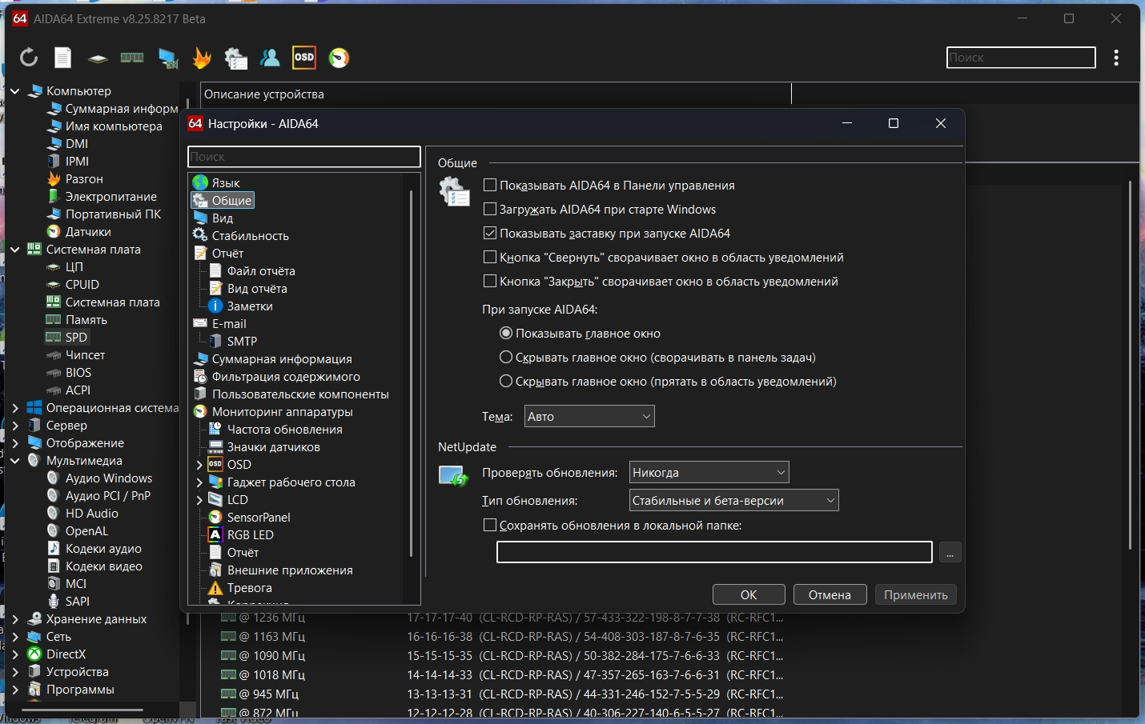The width and height of the screenshot is (1145, 724).
Task: Open OSD panel toolbar icon
Action: 304,58
